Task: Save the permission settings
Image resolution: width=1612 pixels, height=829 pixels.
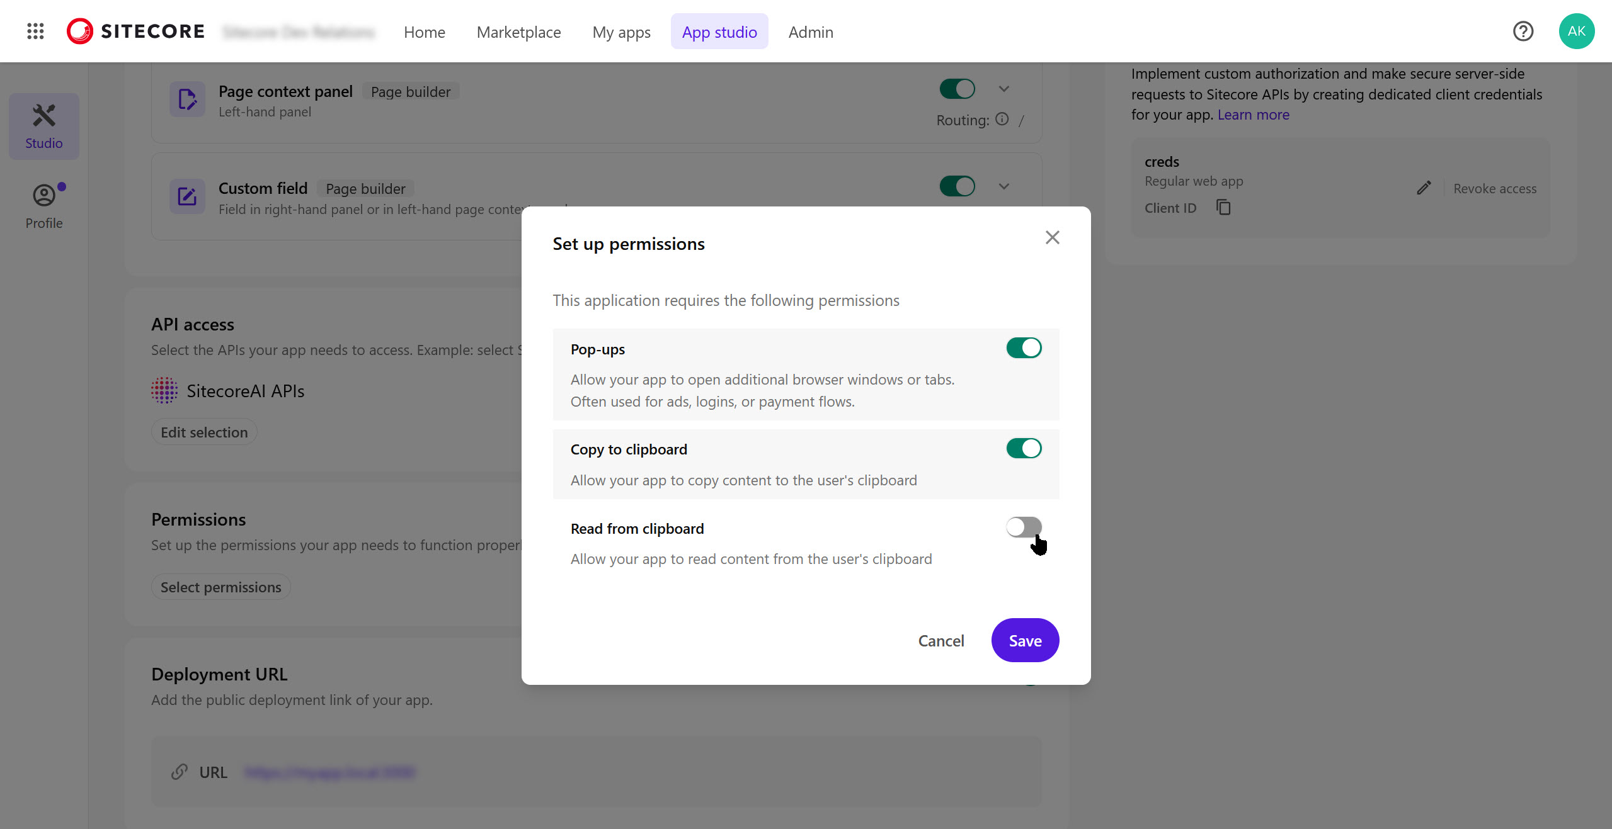Action: (x=1024, y=640)
